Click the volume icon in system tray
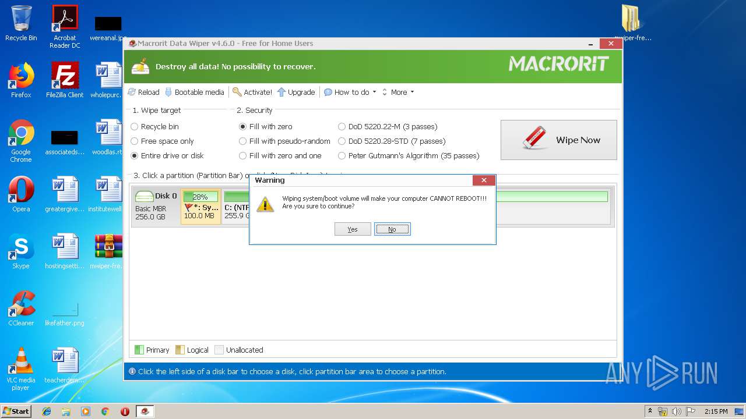The height and width of the screenshot is (419, 746). click(677, 411)
